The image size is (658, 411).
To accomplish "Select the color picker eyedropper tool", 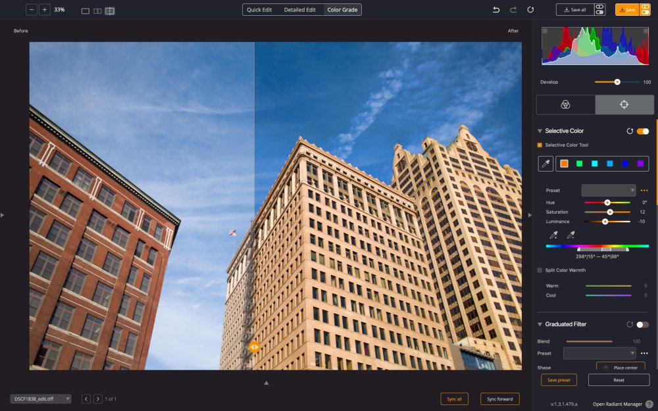I will pyautogui.click(x=545, y=162).
